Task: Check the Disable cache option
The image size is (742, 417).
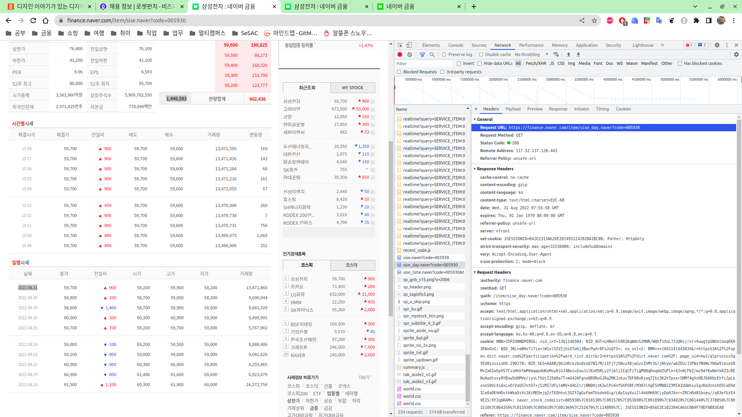Action: pos(481,54)
